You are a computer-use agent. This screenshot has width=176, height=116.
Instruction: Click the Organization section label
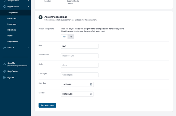coord(13,7)
